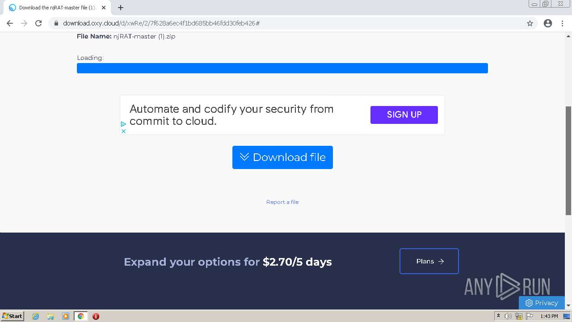Open the Action Center flag icon
The width and height of the screenshot is (572, 322).
pos(530,316)
